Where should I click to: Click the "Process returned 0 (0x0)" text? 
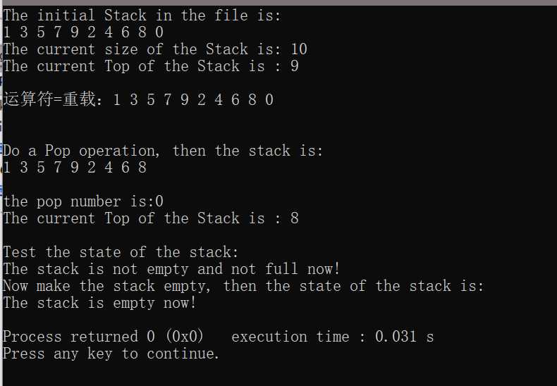tap(104, 337)
